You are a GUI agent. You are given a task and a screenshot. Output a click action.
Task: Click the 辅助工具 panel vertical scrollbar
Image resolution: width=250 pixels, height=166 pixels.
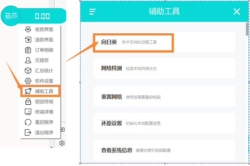coord(247,29)
